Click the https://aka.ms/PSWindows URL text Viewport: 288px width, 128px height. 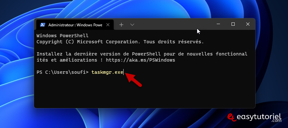click(x=141, y=60)
